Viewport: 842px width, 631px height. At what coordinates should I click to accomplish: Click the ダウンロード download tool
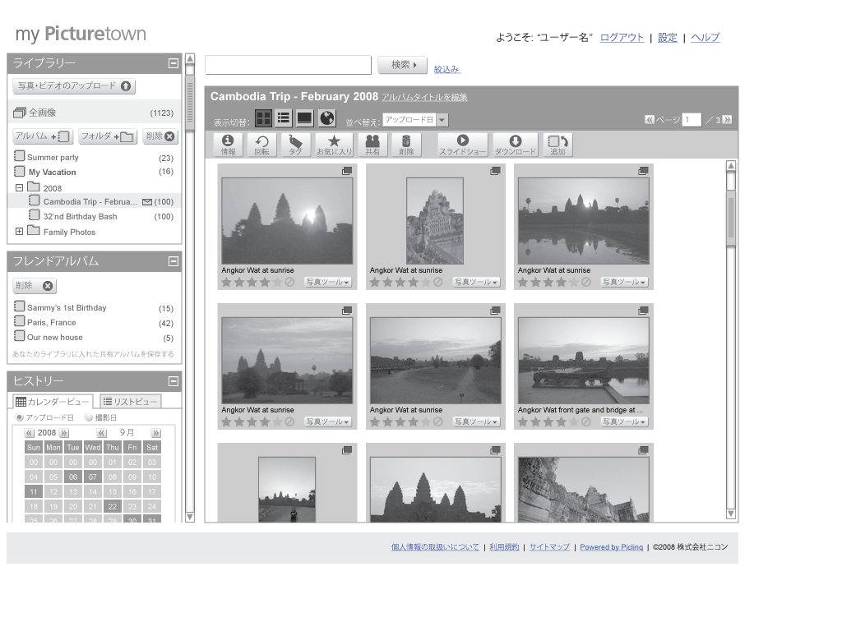coord(516,145)
